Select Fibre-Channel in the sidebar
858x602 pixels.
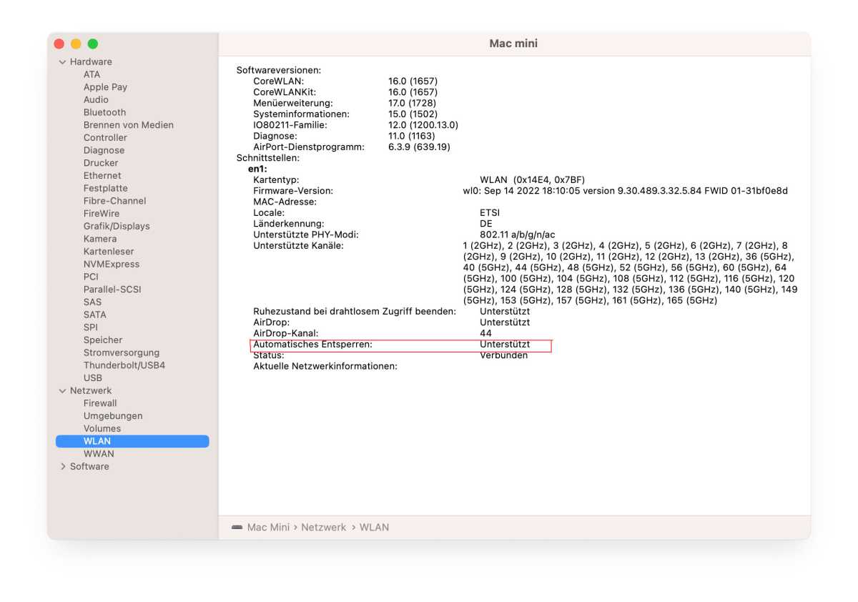tap(114, 201)
